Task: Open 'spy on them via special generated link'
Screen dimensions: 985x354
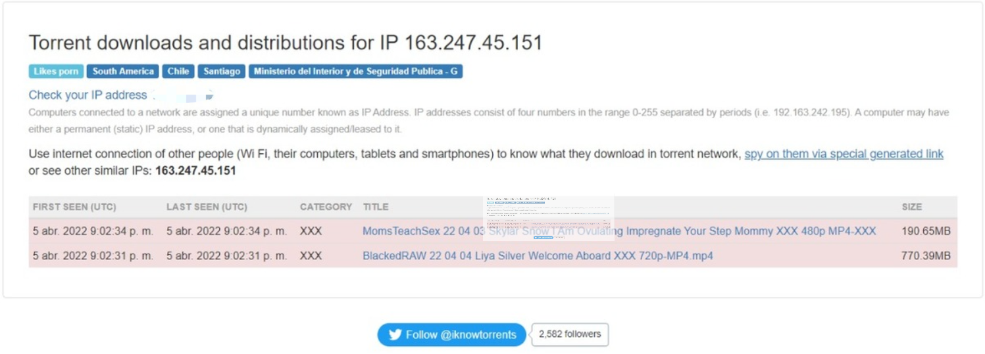Action: (844, 154)
